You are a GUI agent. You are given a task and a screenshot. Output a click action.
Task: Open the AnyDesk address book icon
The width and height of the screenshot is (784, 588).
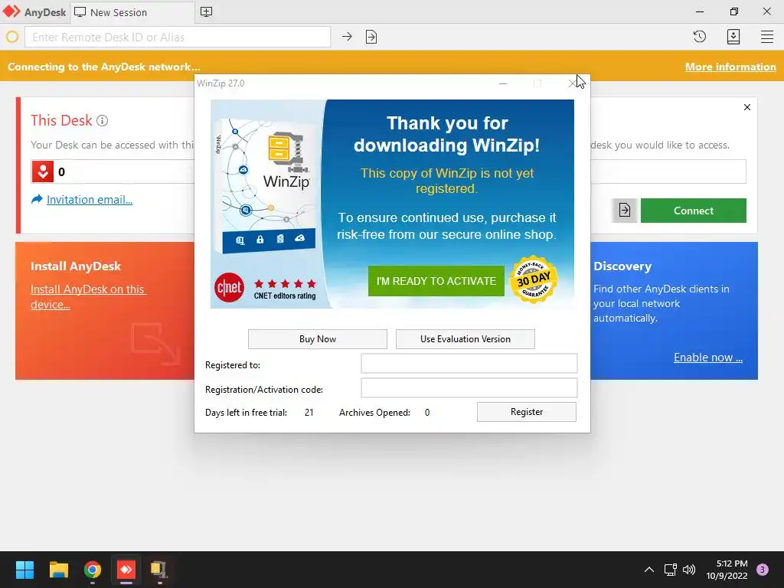pos(733,37)
